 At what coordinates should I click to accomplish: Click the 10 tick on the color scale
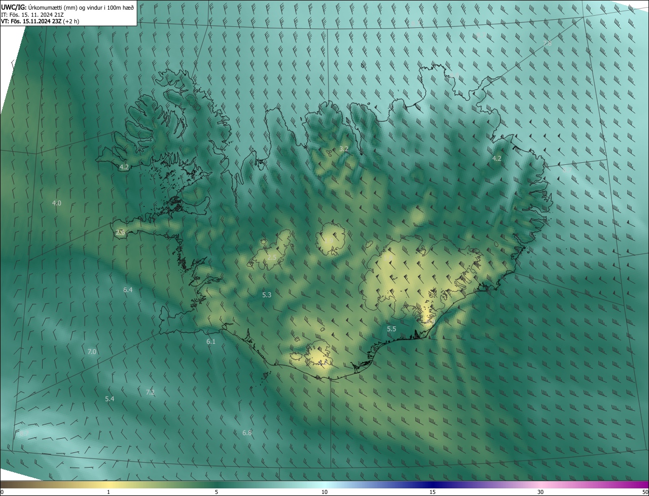(x=324, y=492)
